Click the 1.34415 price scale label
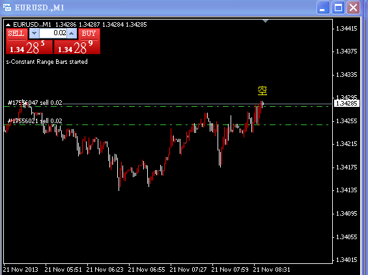The image size is (368, 275). pos(347,29)
